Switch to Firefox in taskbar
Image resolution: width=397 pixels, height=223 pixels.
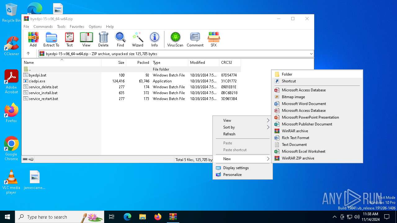158,217
